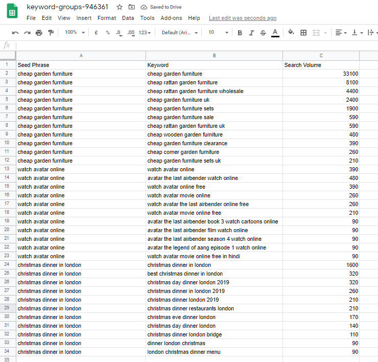Select the Paint format tool
Screen dimensions: 378x362
[x=51, y=33]
